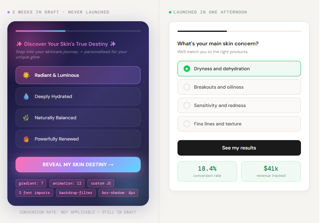The image size is (321, 223).
Task: Click the black progress bar in white card
Action: coord(202,31)
